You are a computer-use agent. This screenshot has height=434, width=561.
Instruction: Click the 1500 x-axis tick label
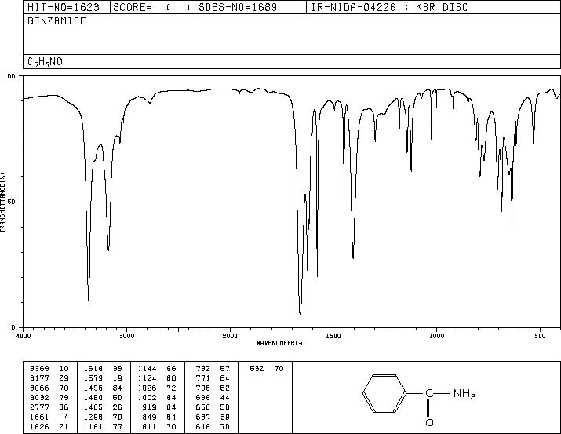[333, 336]
